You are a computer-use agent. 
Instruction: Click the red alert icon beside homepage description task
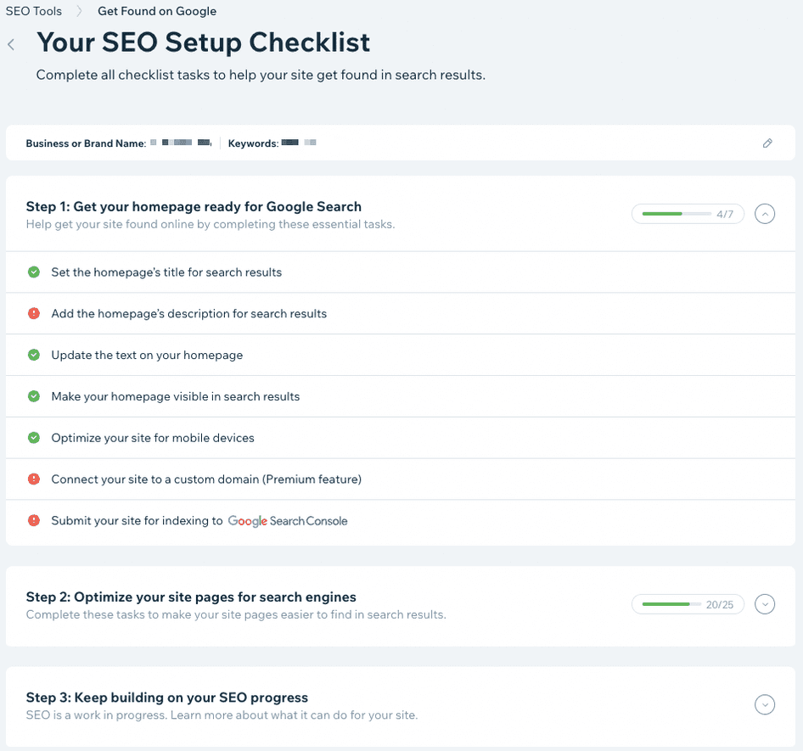point(33,312)
